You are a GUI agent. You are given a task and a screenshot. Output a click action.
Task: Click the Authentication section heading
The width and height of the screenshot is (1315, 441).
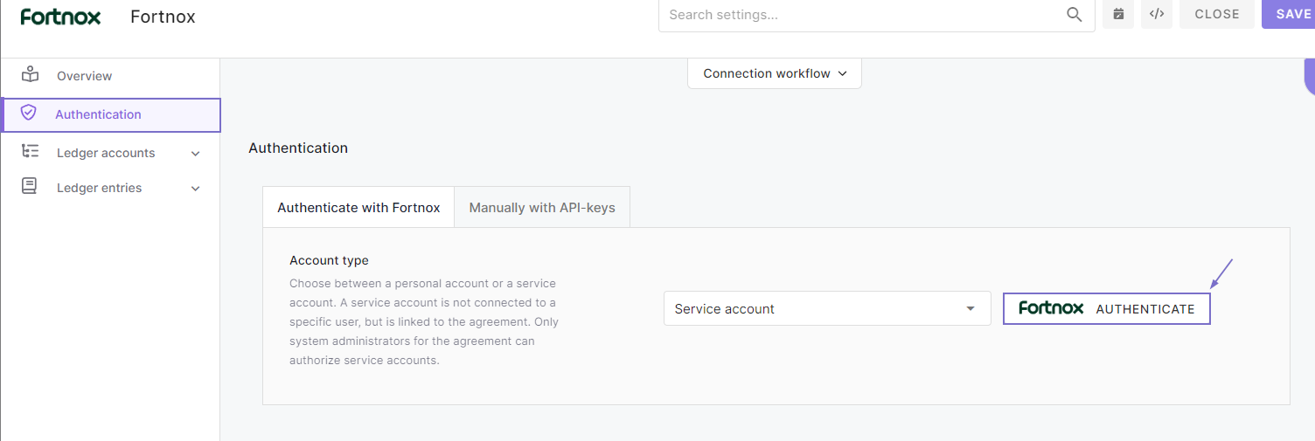coord(298,148)
